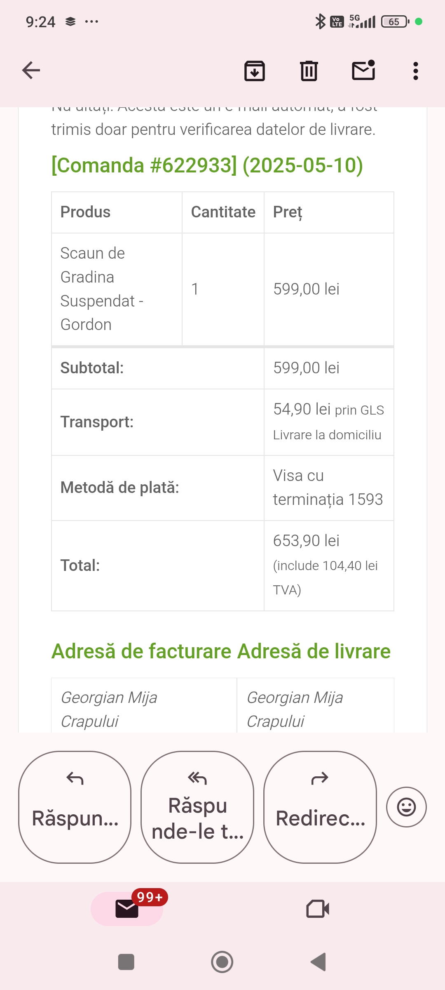Tap the back arrow to leave email
This screenshot has height=990, width=445.
(x=31, y=71)
